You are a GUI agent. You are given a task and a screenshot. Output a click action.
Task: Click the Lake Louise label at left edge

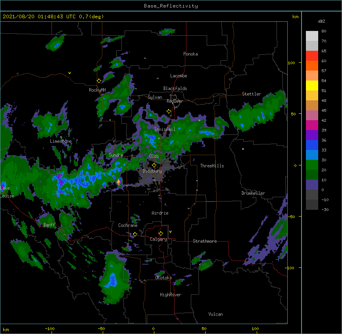coord(6,192)
